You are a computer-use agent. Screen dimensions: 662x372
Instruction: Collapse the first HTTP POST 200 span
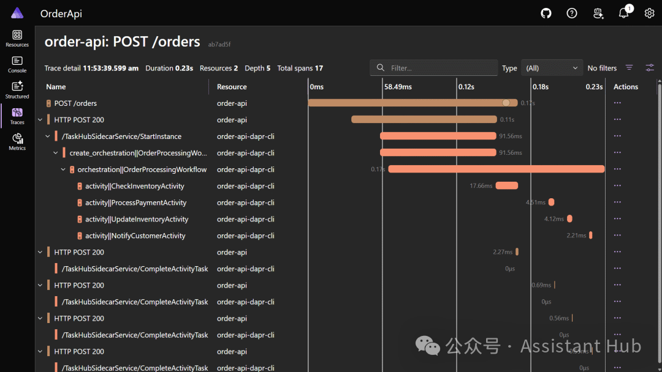tap(40, 120)
